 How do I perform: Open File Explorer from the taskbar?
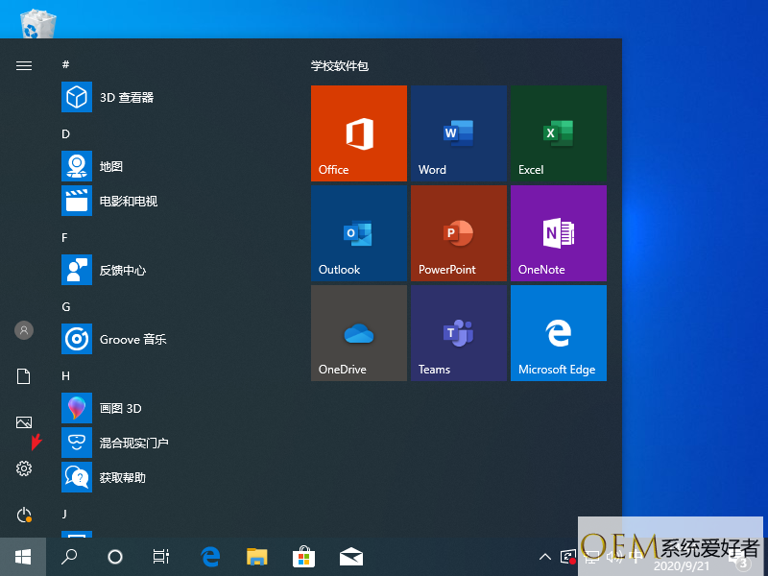(256, 556)
